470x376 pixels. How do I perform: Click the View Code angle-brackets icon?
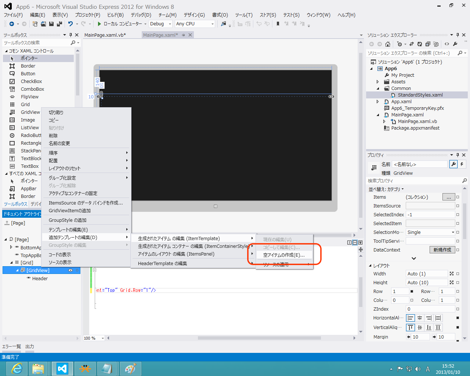tap(447, 44)
